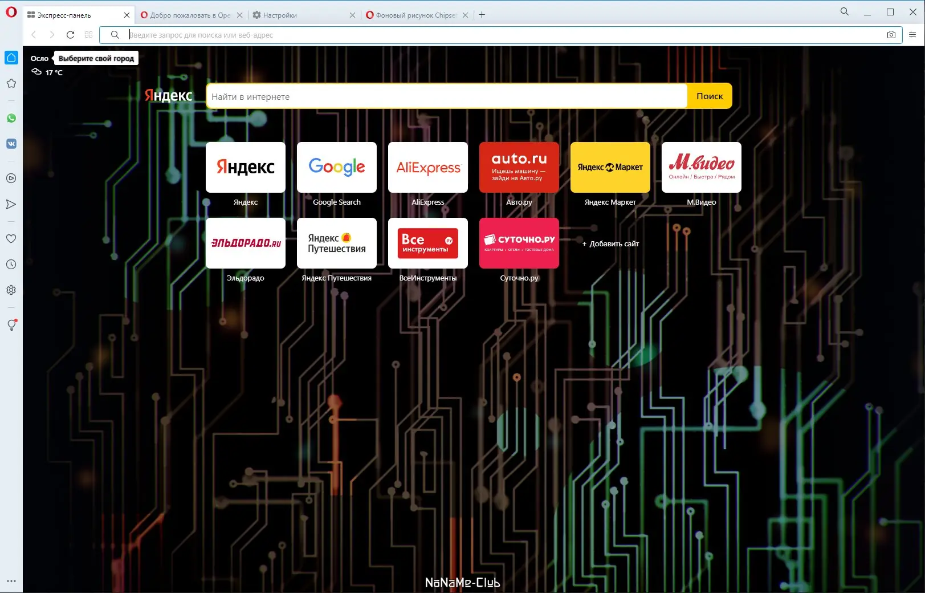Screen dimensions: 925x593
Task: Open VK messenger in sidebar
Action: (11, 144)
